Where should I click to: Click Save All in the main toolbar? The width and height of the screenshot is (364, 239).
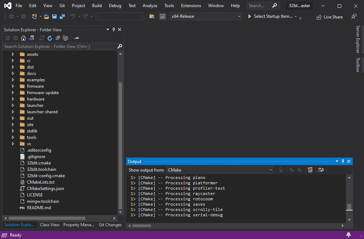(x=62, y=16)
